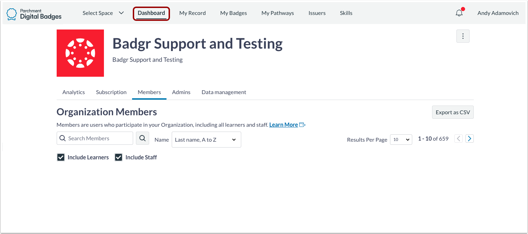Open the Dashboard menu item
The height and width of the screenshot is (234, 528).
point(151,13)
